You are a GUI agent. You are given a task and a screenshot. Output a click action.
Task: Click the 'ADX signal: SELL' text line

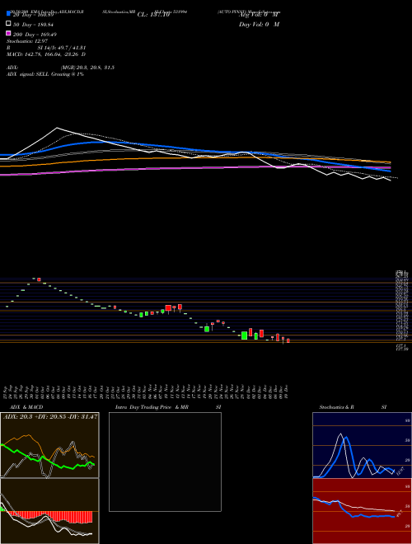[45, 74]
